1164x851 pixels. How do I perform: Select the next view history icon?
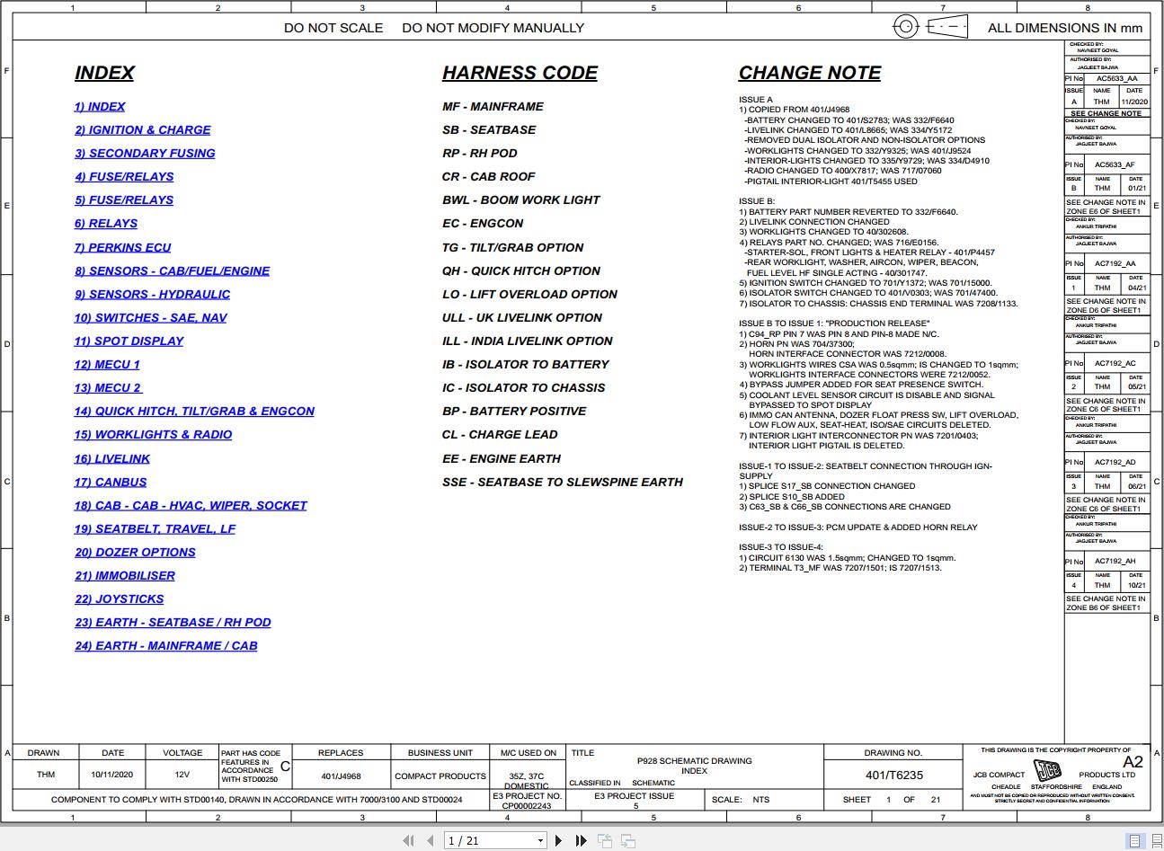click(626, 840)
